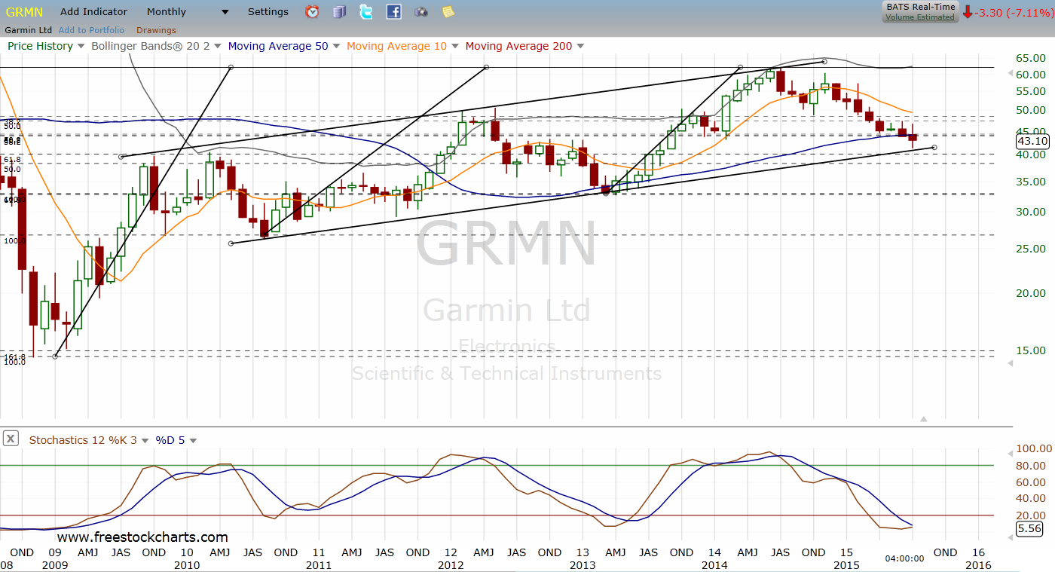Click the 2016 year label on time axis

coord(978,564)
